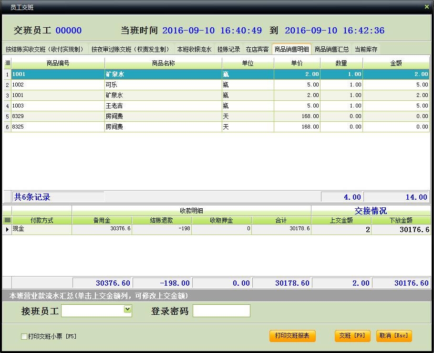The width and height of the screenshot is (434, 353).
Task: Click the 结账退款 value -198 cell
Action: tap(162, 229)
